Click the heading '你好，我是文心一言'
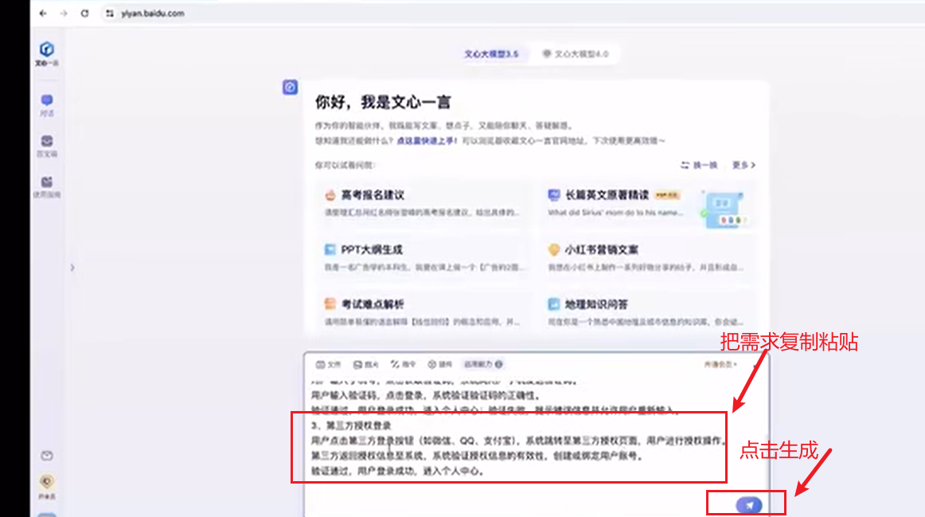 click(x=382, y=102)
